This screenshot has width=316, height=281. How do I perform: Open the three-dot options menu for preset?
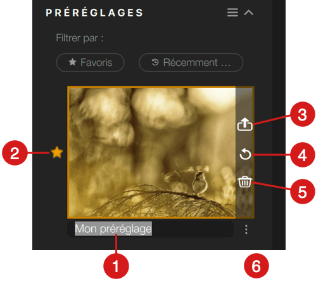(246, 230)
